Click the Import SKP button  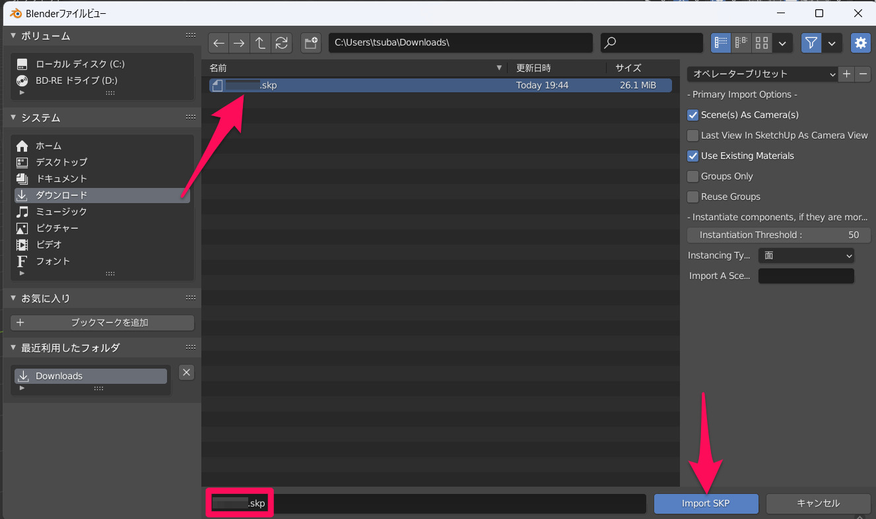(706, 503)
